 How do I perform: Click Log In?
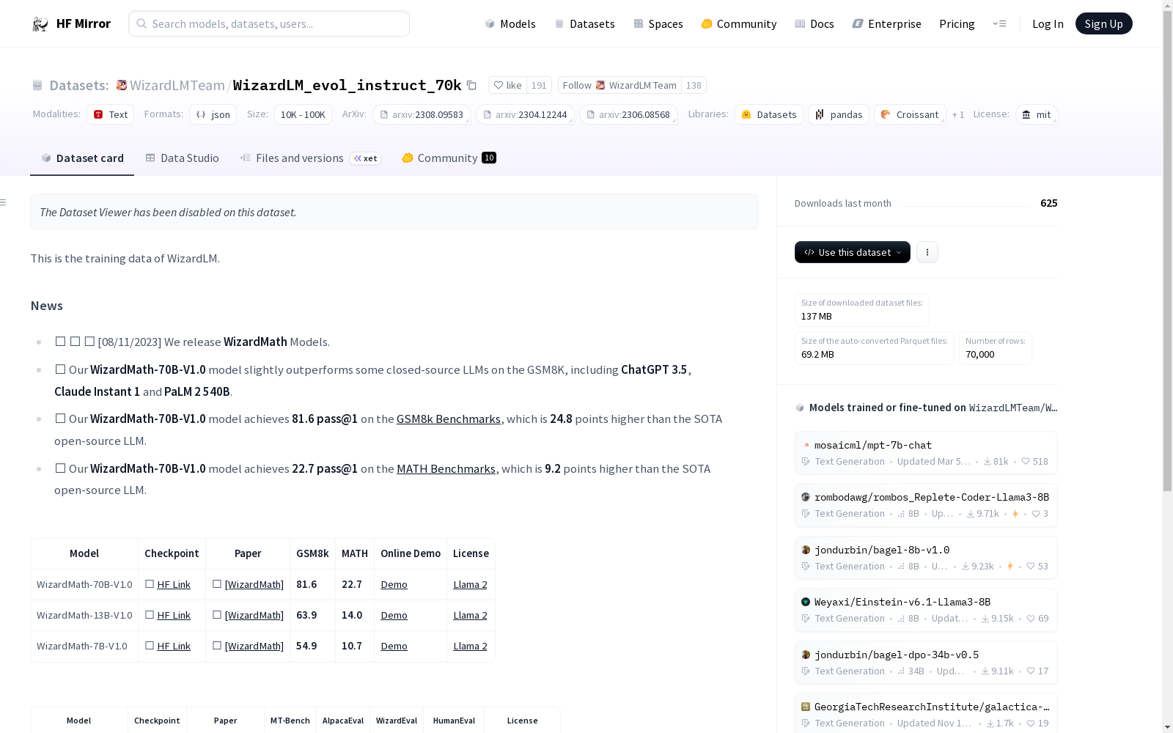pyautogui.click(x=1048, y=23)
